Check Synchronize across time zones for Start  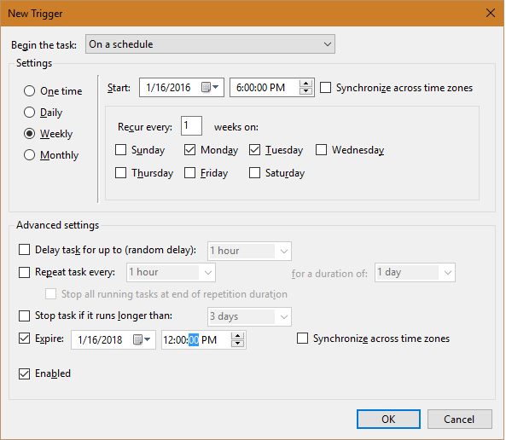click(x=325, y=88)
